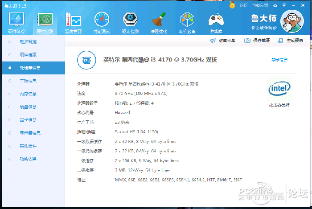Viewport: 312px width, 209px height.
Task: Click the 核心代号 row label
Action: 86,113
